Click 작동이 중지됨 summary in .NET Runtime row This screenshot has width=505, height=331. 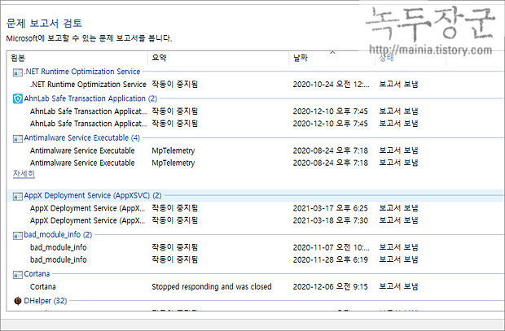174,85
